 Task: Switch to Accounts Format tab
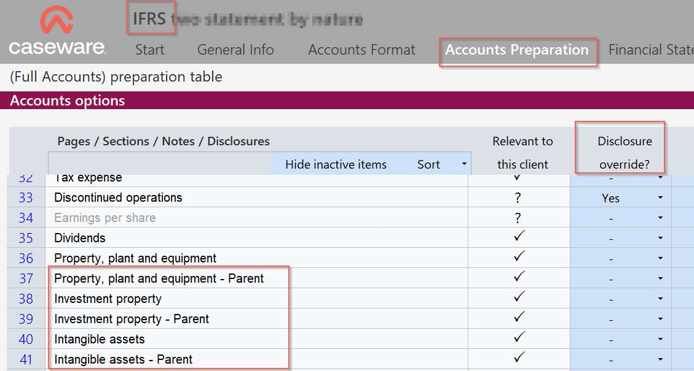tap(361, 50)
